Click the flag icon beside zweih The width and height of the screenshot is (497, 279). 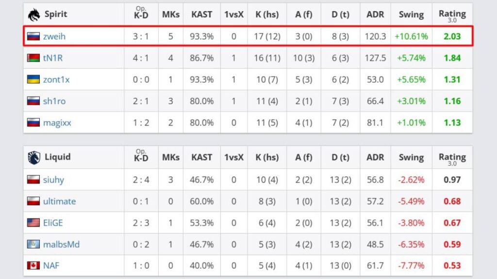pos(33,36)
